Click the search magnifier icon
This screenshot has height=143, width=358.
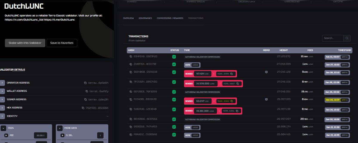click(x=347, y=38)
